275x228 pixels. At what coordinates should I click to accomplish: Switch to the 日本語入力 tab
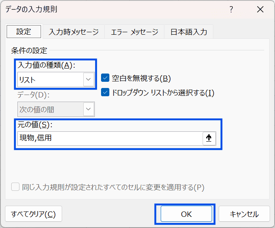coord(189,32)
